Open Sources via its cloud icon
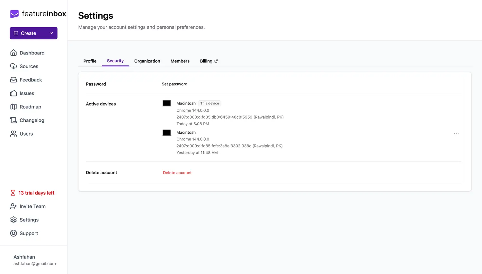Viewport: 482px width, 274px height. point(13,66)
